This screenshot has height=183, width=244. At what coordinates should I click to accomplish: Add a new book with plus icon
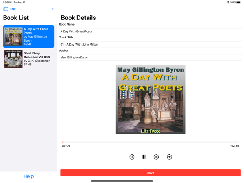[53, 9]
